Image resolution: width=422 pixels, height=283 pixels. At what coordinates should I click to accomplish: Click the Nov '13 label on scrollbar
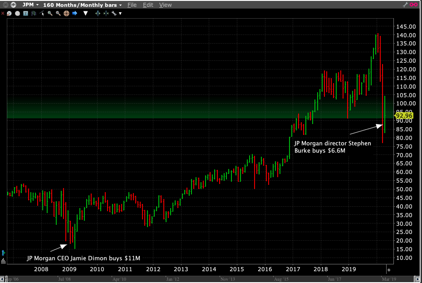point(228,279)
